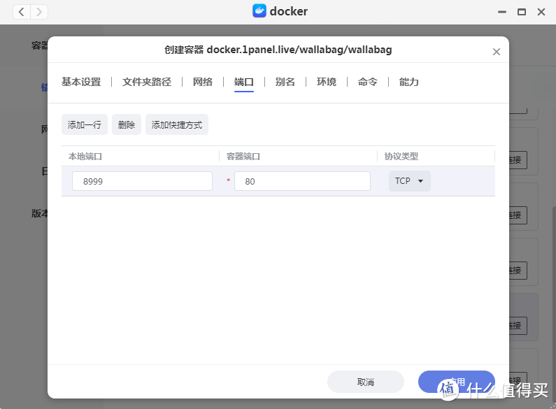Image resolution: width=556 pixels, height=409 pixels.
Task: Open the 环境 tab
Action: 327,82
